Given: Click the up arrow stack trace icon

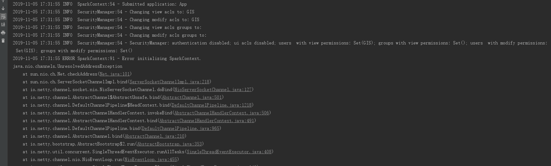Looking at the screenshot, I should click(3, 1).
